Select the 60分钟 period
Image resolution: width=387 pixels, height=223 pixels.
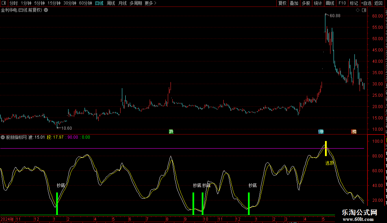click(85, 3)
